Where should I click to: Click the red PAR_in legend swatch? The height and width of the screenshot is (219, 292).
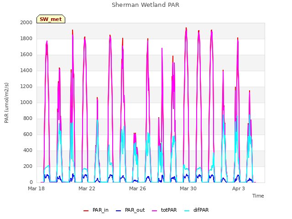tap(86, 211)
